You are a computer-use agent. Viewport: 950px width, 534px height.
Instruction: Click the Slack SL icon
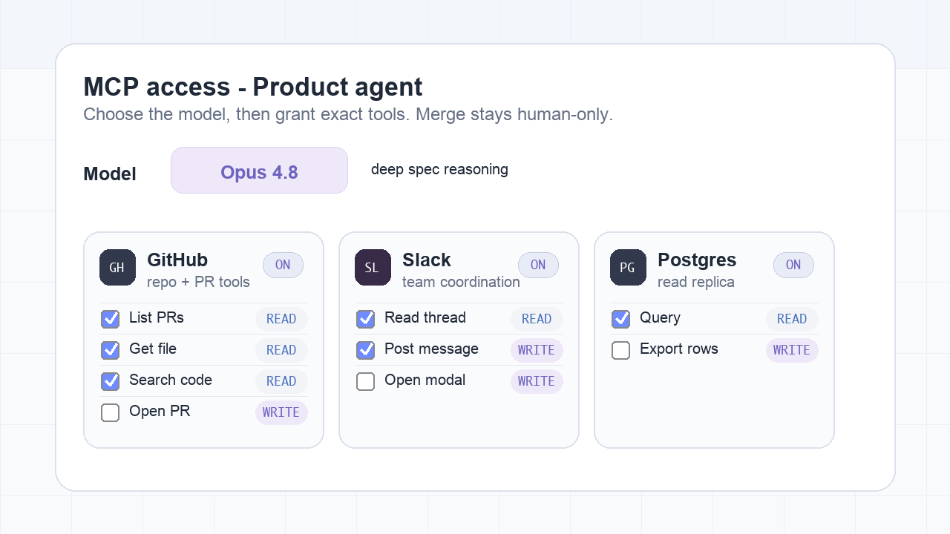373,267
